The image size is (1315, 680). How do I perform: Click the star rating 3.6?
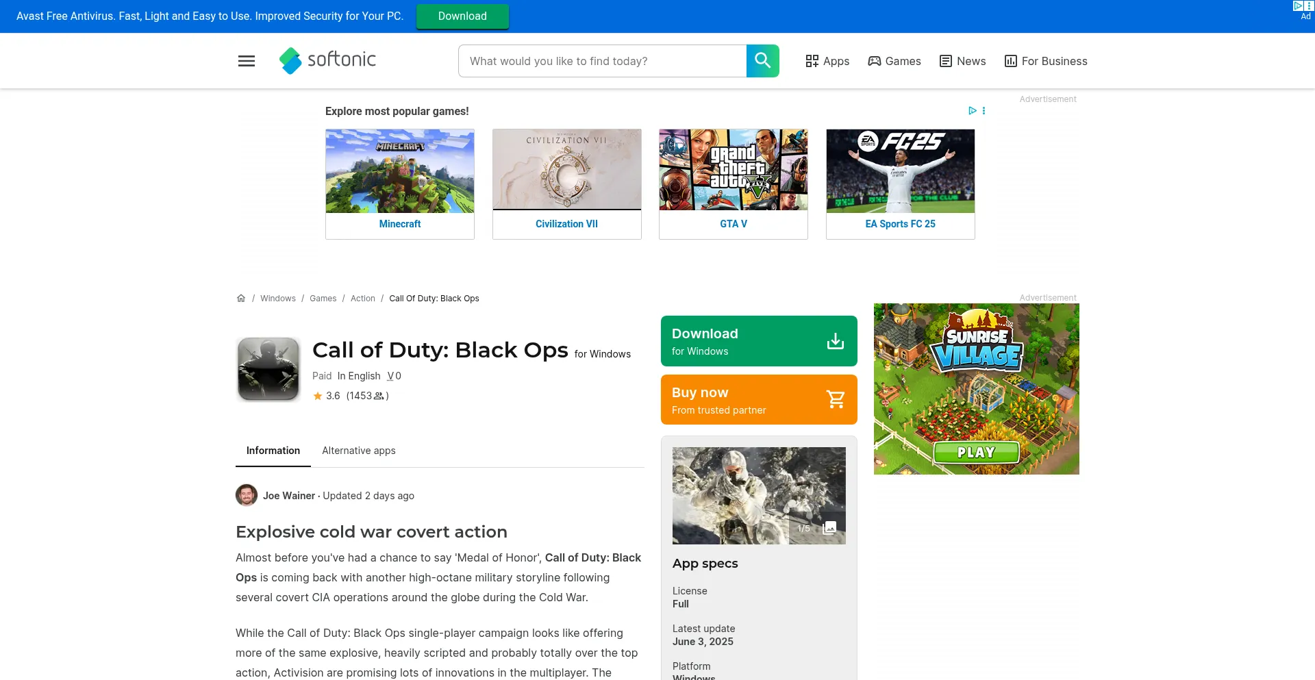327,396
